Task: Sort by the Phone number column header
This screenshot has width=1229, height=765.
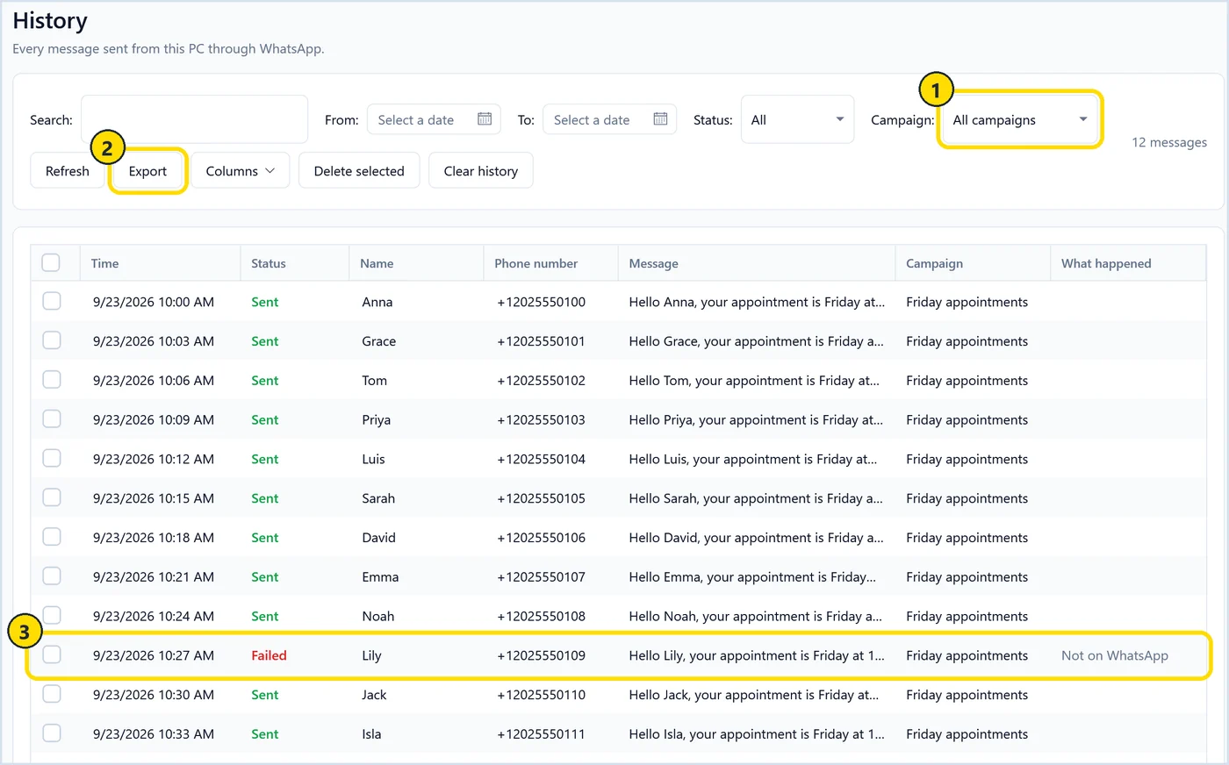Action: (550, 263)
